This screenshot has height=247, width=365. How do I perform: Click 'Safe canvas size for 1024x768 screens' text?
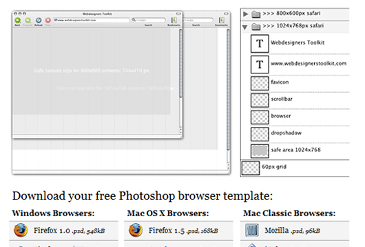click(x=115, y=88)
